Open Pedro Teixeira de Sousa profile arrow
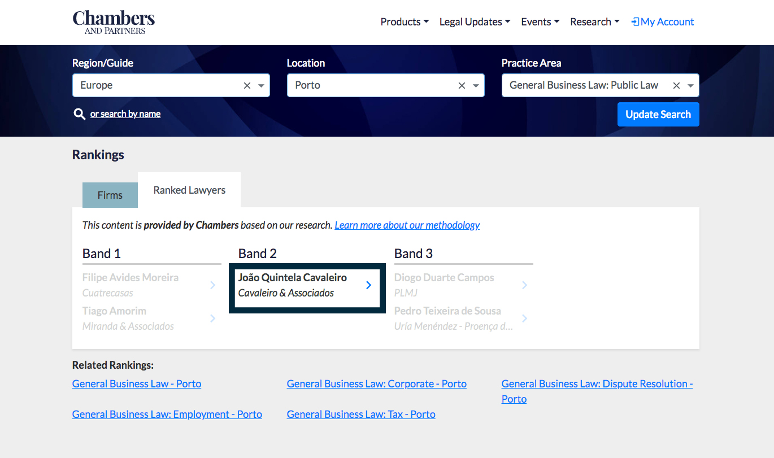The width and height of the screenshot is (774, 458). pyautogui.click(x=525, y=319)
